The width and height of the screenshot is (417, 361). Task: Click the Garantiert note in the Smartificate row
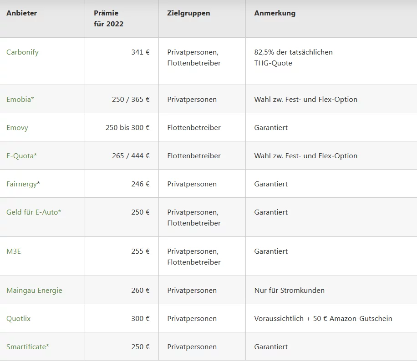coord(271,346)
